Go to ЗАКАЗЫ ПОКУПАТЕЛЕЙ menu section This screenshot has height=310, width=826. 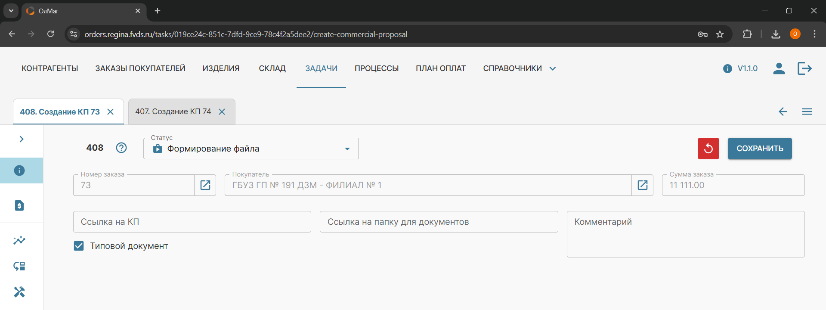[140, 68]
